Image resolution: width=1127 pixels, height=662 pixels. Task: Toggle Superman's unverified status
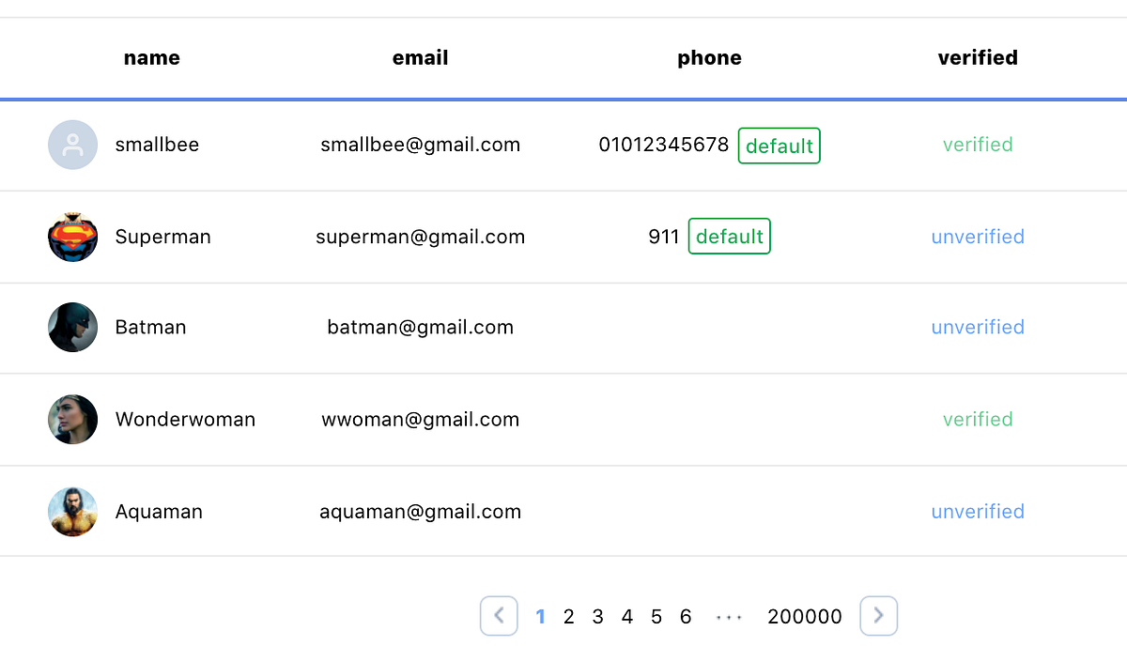[x=978, y=237]
